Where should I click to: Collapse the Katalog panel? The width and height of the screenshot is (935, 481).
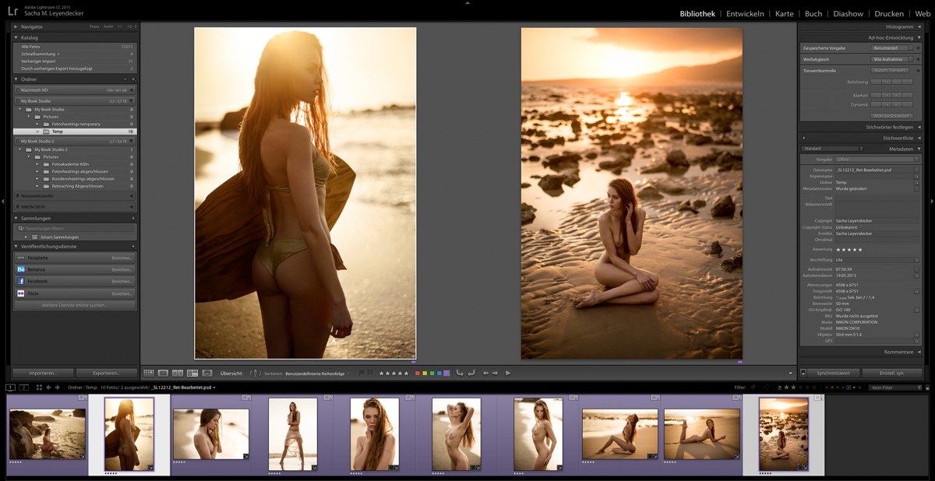[16, 37]
